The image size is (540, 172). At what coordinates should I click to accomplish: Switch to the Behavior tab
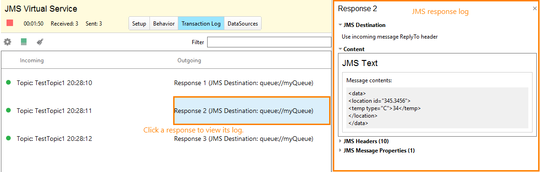pos(163,24)
